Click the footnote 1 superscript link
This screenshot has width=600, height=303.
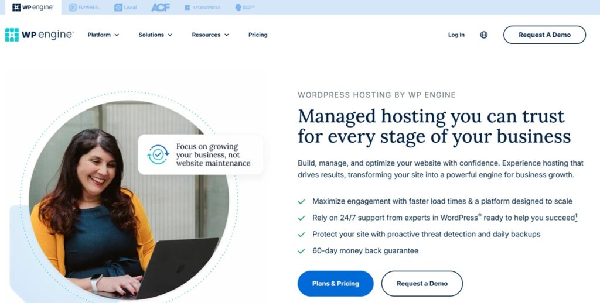pyautogui.click(x=577, y=216)
